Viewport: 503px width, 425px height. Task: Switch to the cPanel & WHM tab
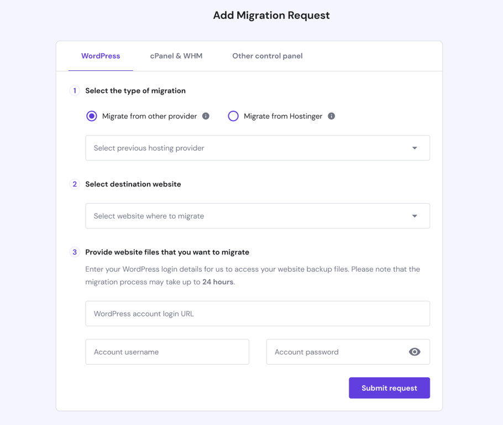pyautogui.click(x=176, y=56)
